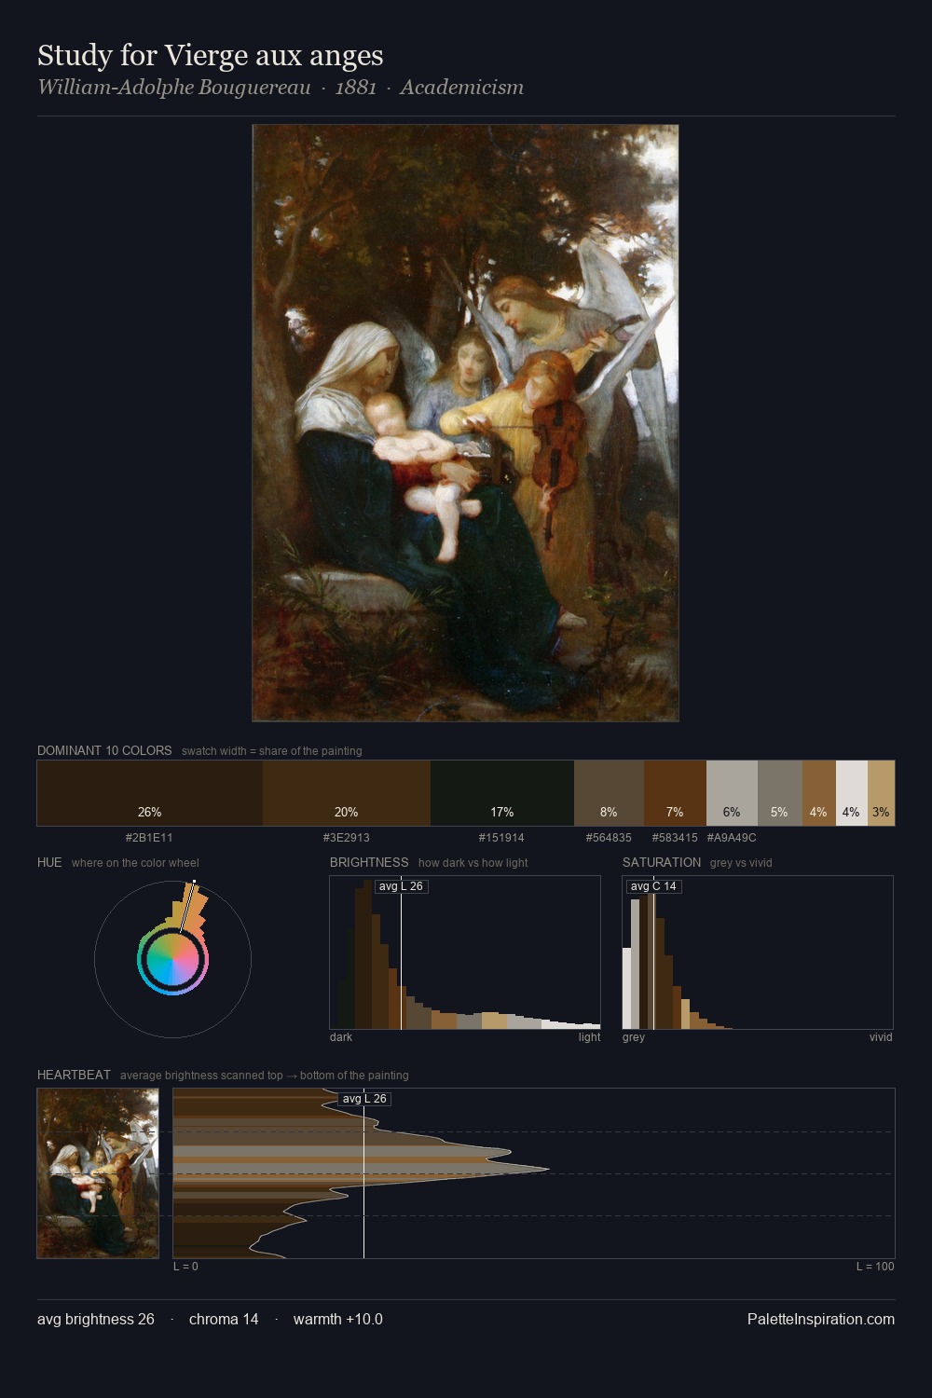Select the 20% brown swatch
The image size is (932, 1398).
click(x=347, y=793)
